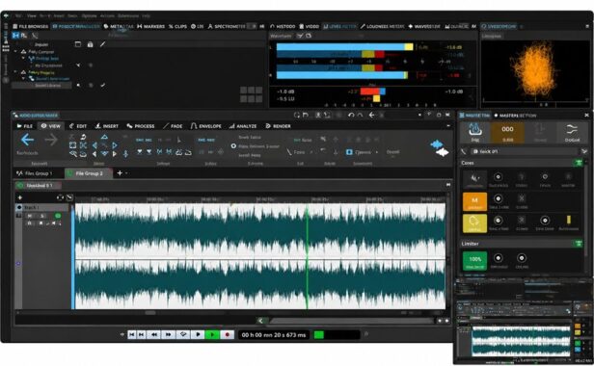Click the horizontal scrollbar below waveform
Viewport: 594px width, 366px height.
[231, 313]
